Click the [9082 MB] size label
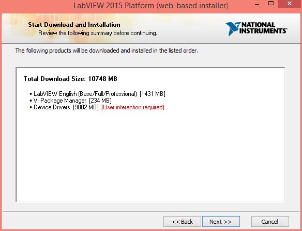The height and width of the screenshot is (231, 302). pyautogui.click(x=86, y=107)
